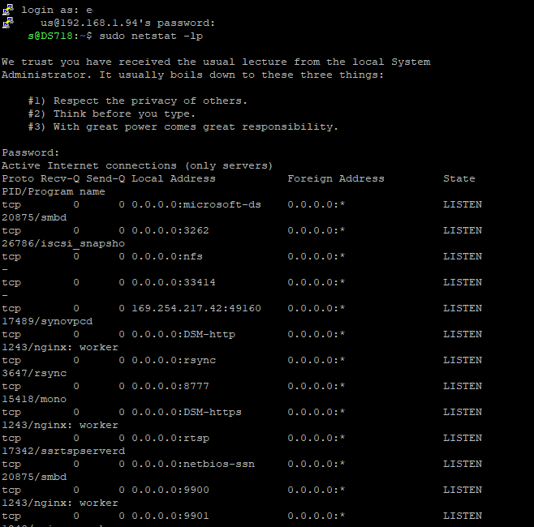The image size is (534, 527).
Task: Click the 'Foreign Address' column header
Action: [336, 178]
